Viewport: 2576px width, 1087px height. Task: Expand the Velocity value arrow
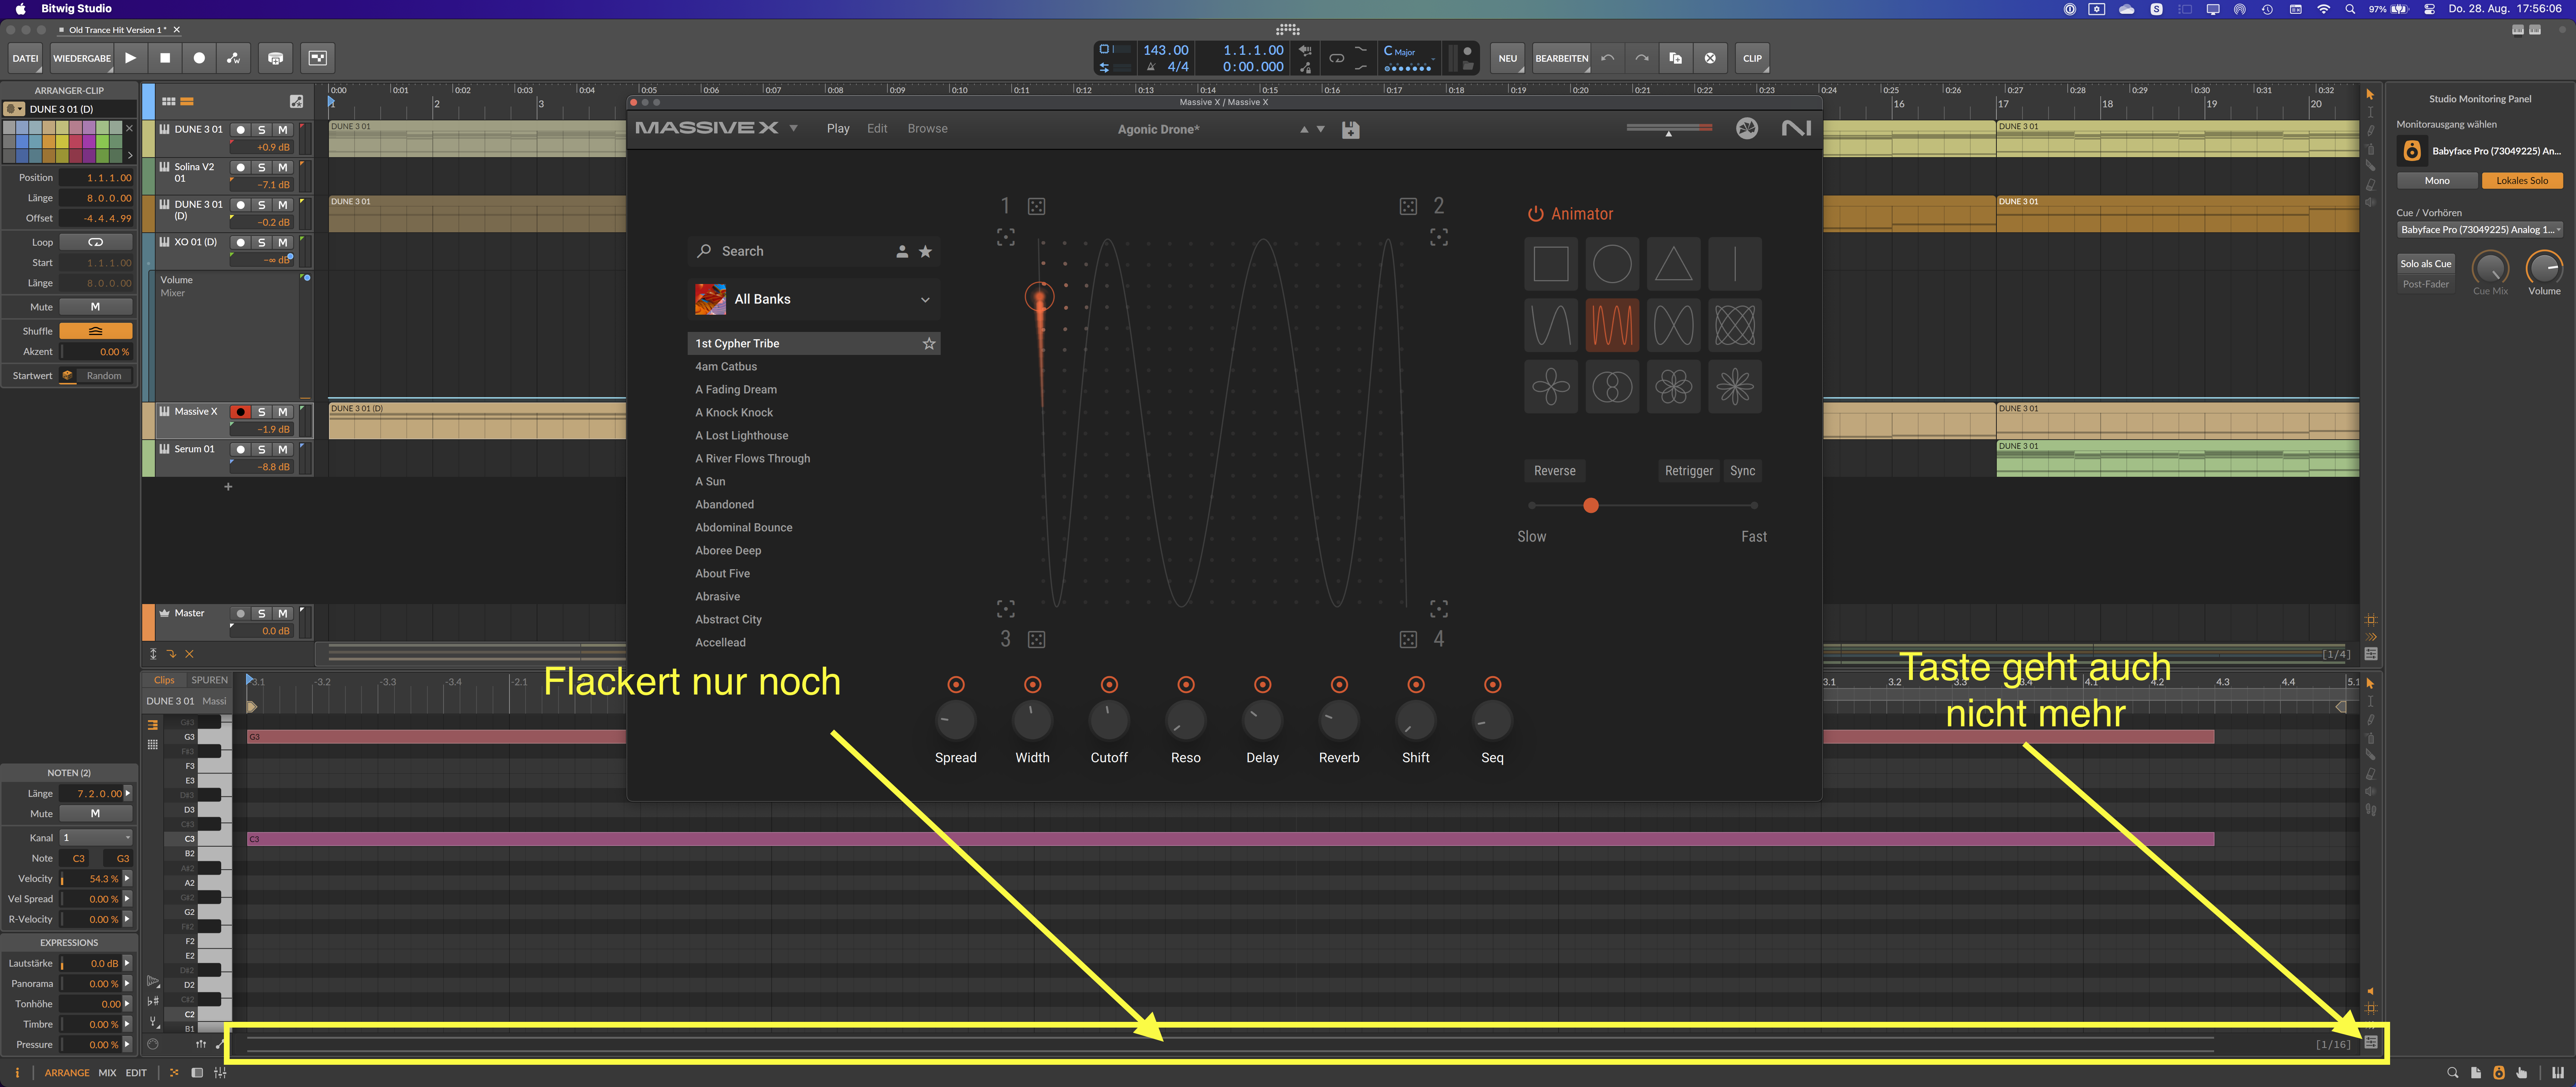pyautogui.click(x=127, y=879)
